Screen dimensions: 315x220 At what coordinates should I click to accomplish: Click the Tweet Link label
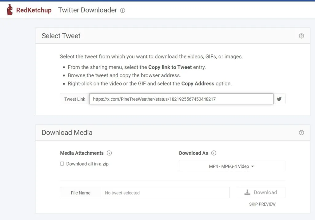click(x=75, y=99)
